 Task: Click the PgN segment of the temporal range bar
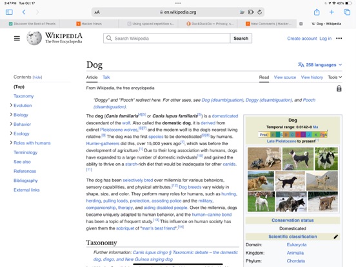tap(323, 135)
